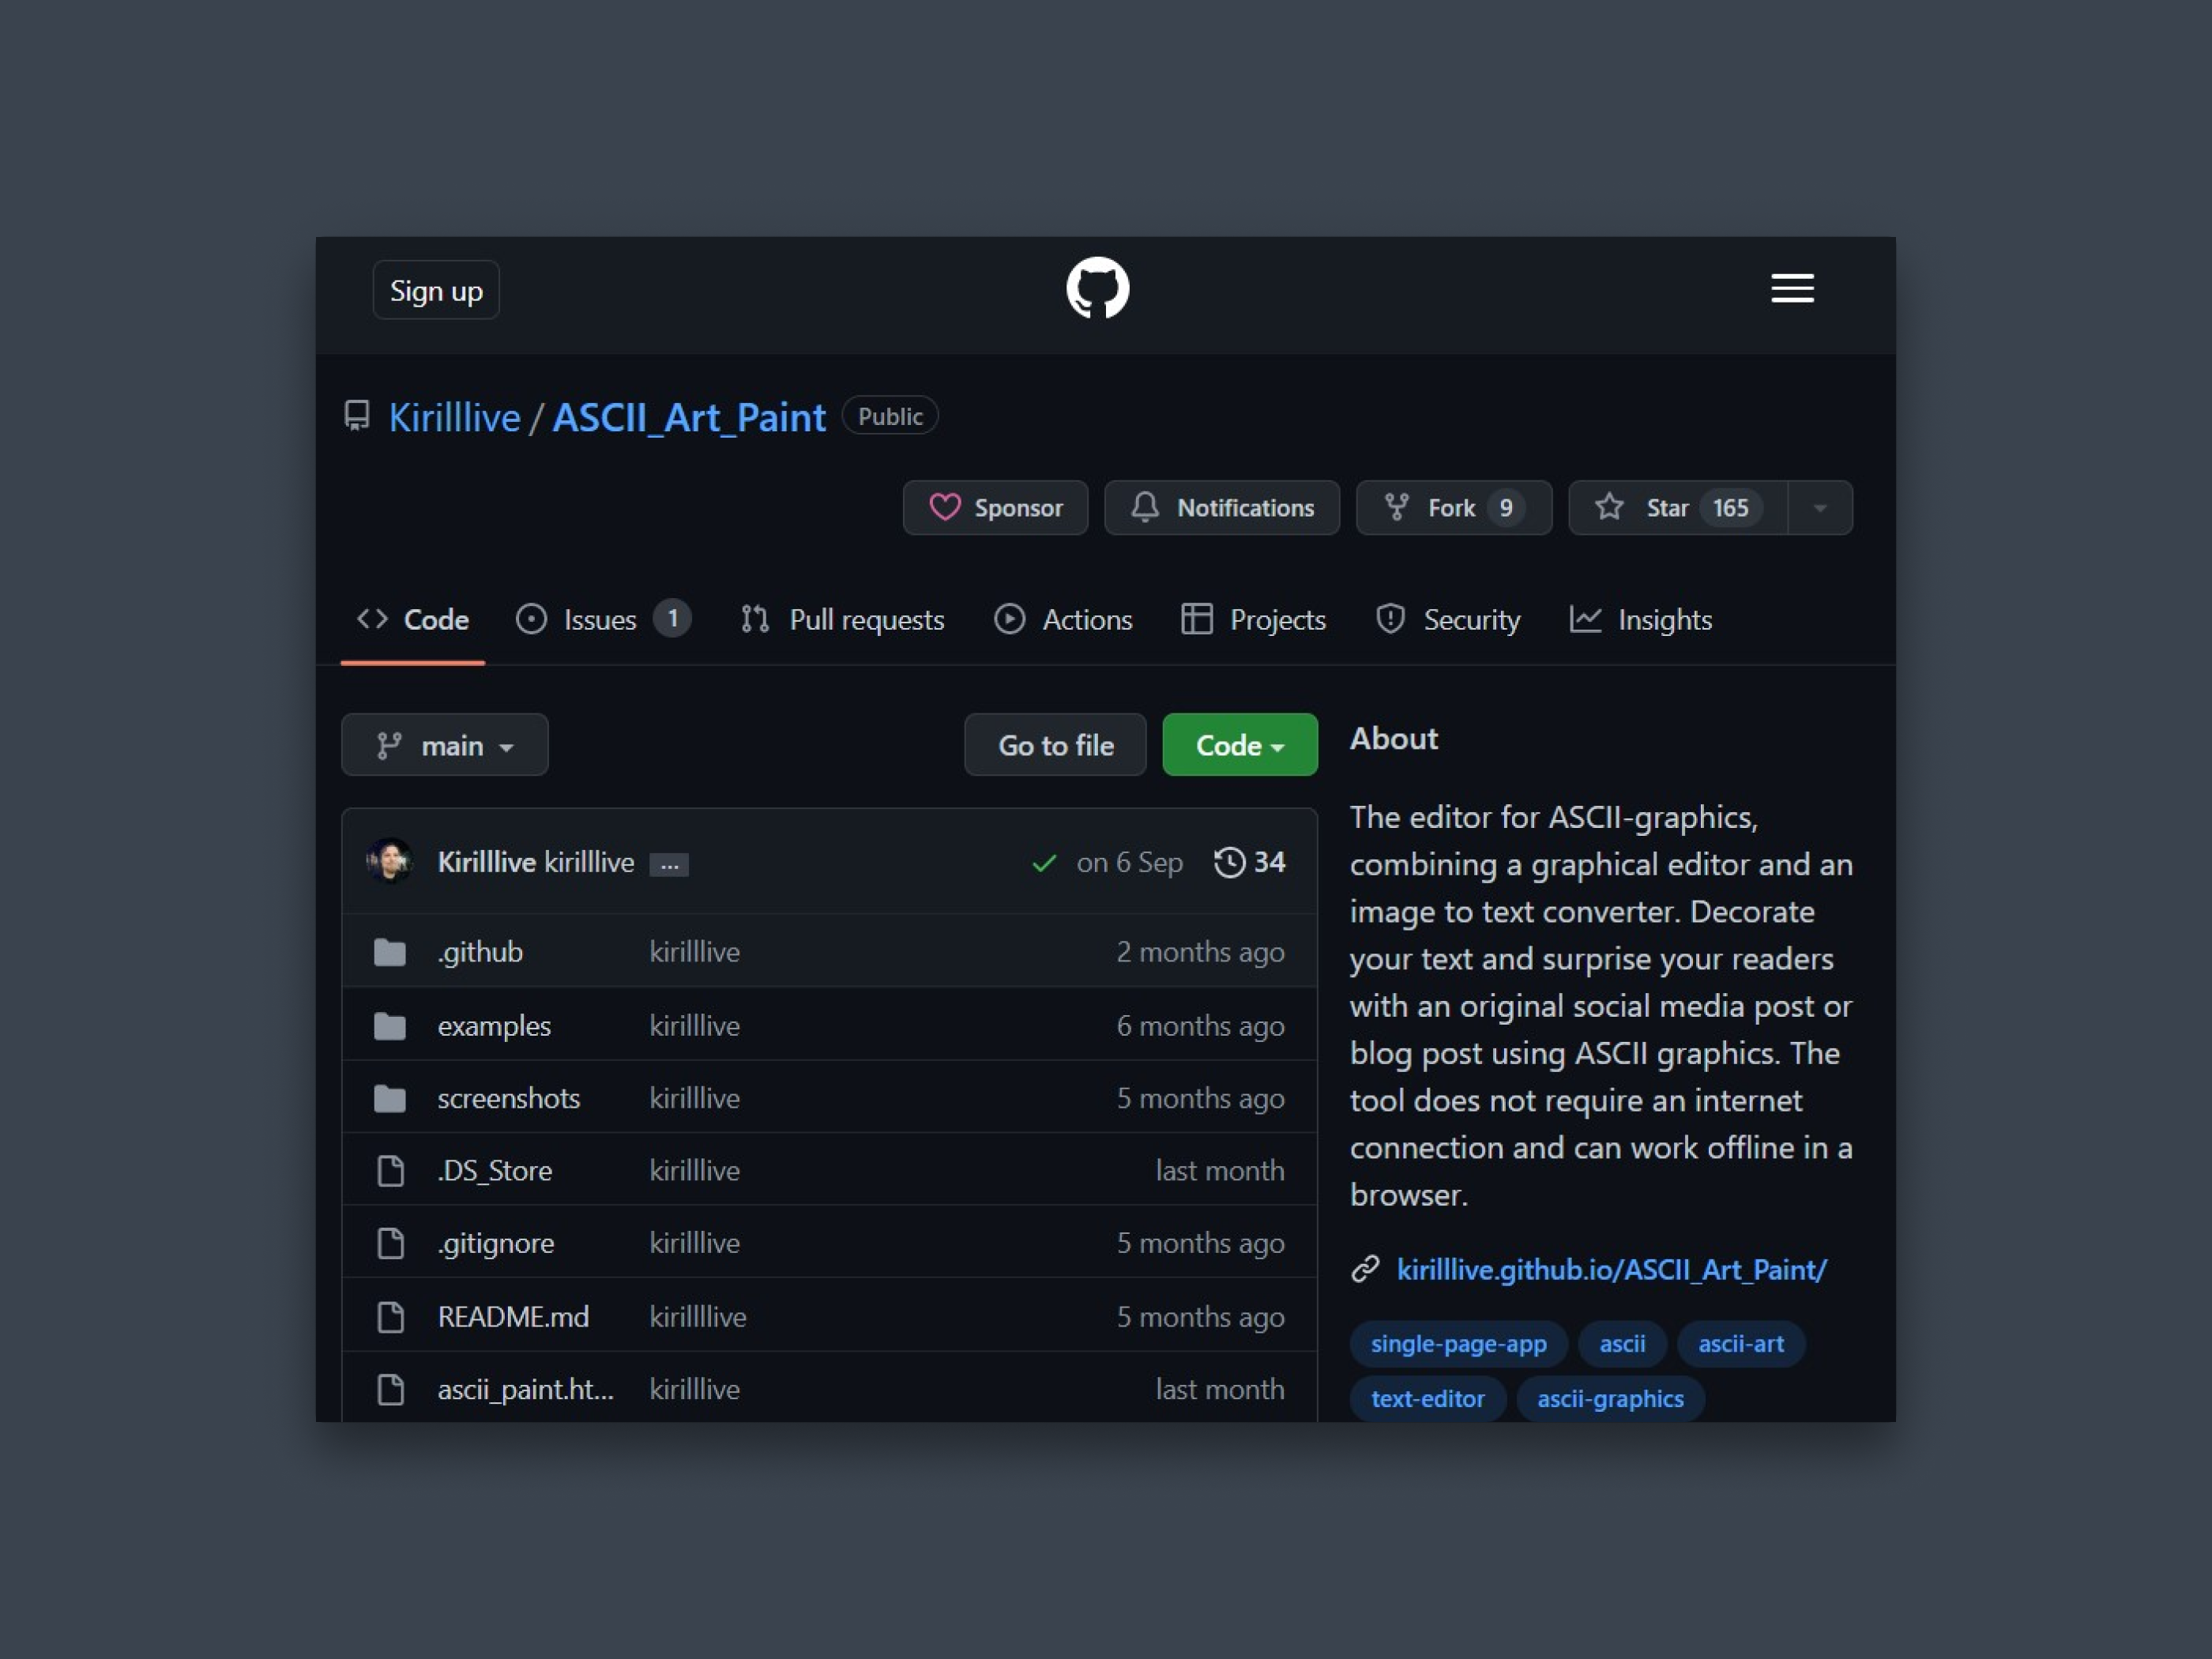This screenshot has width=2212, height=1659.
Task: Click the commit history clock icon
Action: [1229, 862]
